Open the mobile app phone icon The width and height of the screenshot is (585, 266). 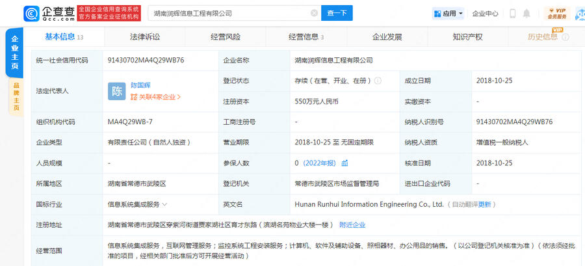[x=512, y=14]
